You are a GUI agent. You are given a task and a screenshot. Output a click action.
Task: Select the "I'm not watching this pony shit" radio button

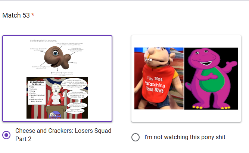[136, 137]
